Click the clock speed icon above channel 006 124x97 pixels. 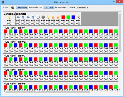point(38,17)
